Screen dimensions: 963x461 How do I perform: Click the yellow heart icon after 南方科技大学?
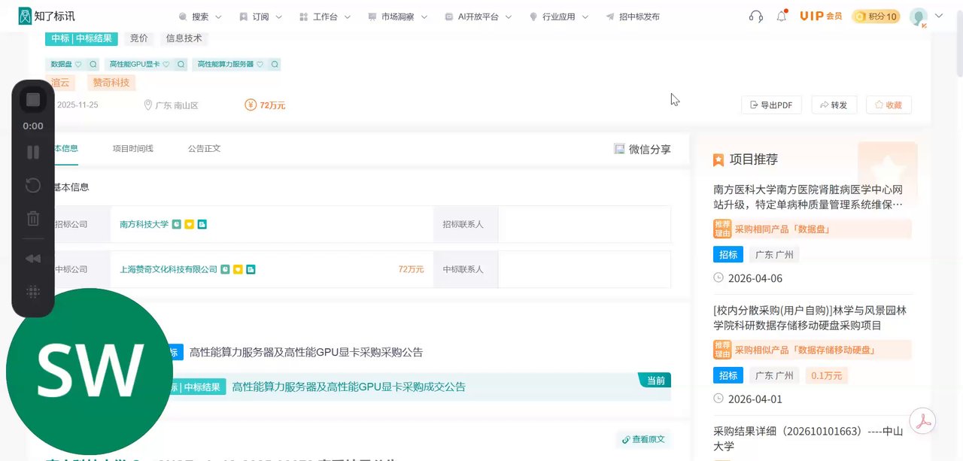pyautogui.click(x=190, y=224)
